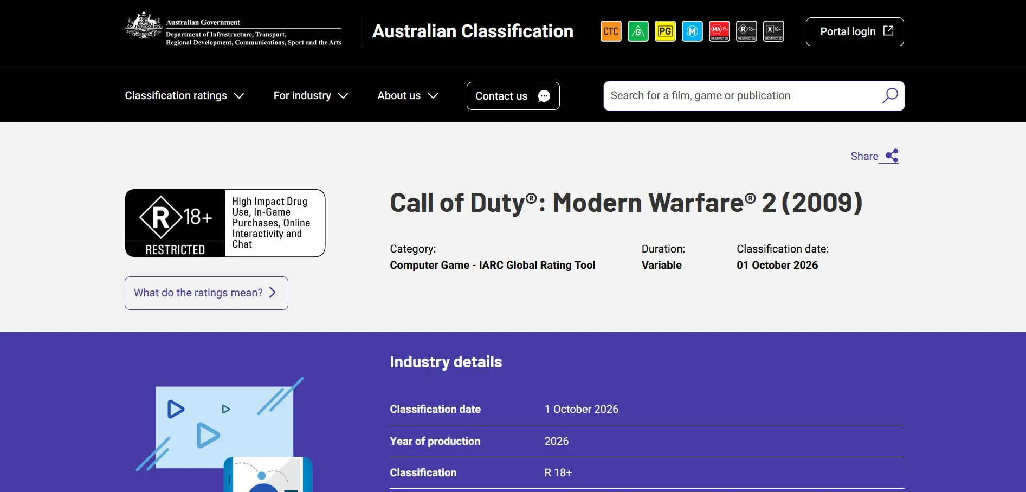The width and height of the screenshot is (1026, 492).
Task: Click the R 18+ Restricted classification badge
Action: [x=225, y=223]
